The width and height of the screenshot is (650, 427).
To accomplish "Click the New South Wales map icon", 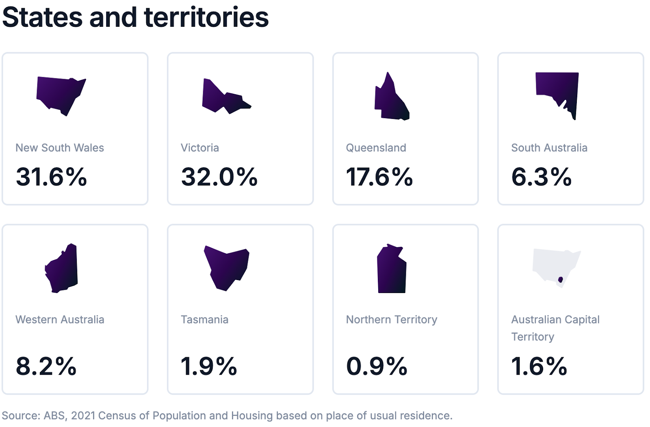I will click(61, 96).
